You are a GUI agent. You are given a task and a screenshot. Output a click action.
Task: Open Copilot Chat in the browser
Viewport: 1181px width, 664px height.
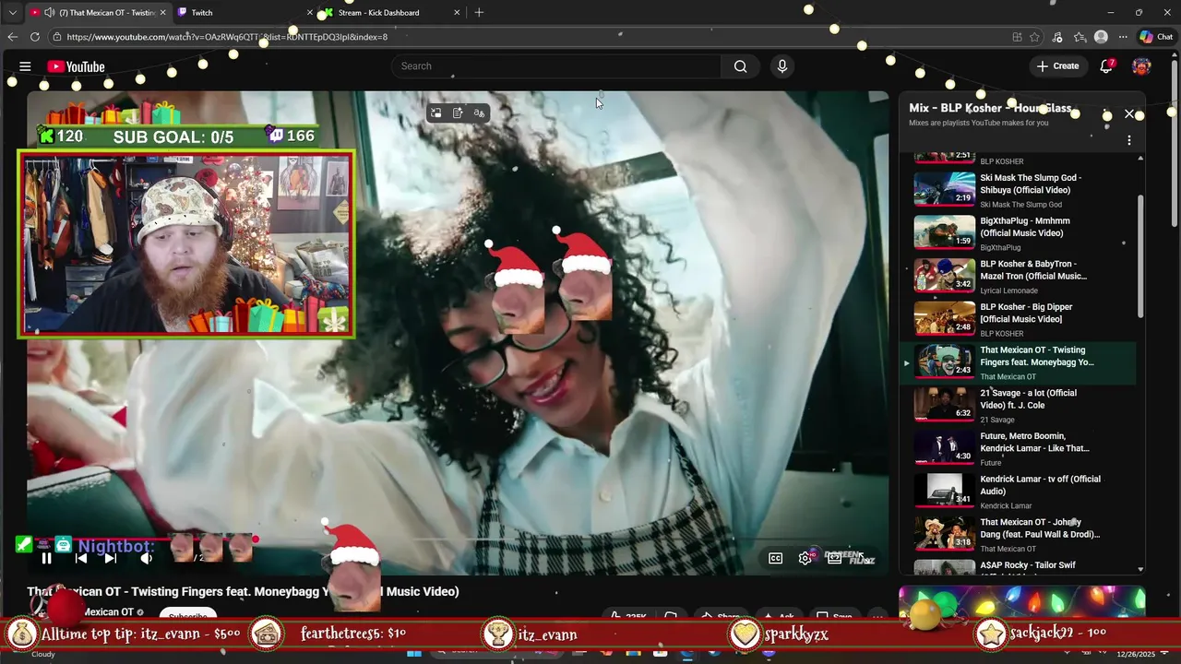pos(1156,37)
